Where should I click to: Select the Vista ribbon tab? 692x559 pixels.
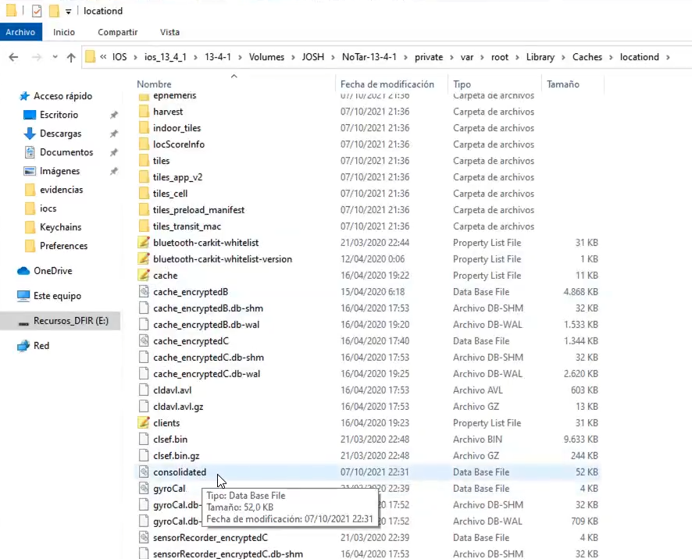pos(169,32)
